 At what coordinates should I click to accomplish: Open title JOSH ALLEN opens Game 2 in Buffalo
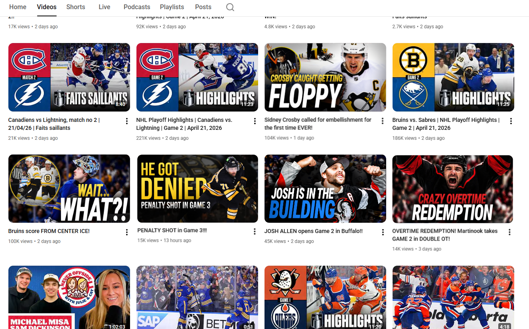click(x=314, y=231)
